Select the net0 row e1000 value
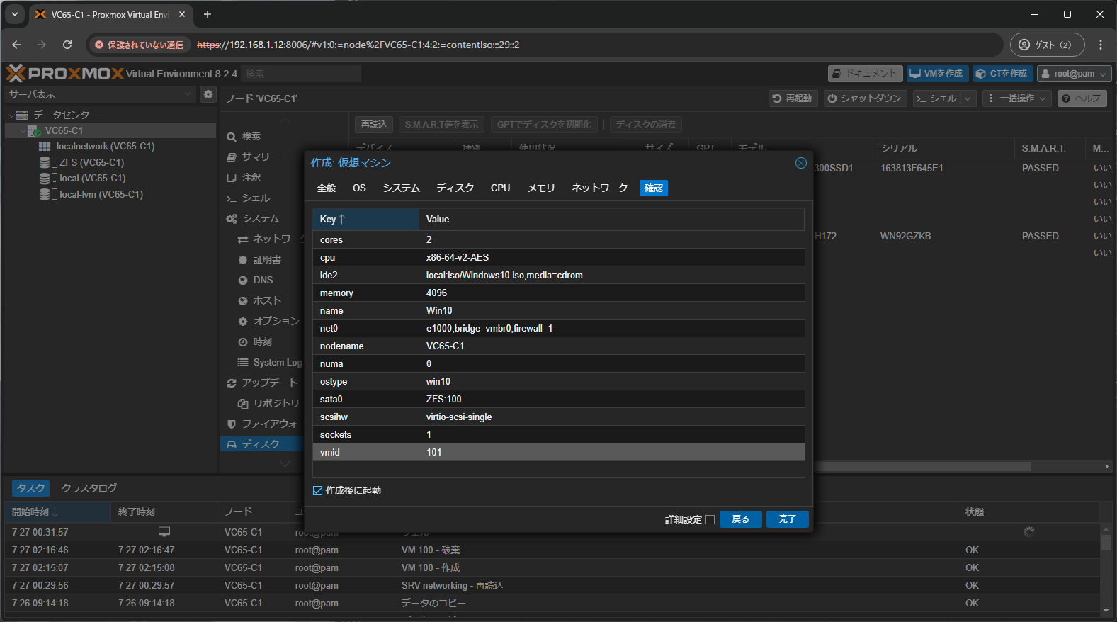 click(x=489, y=328)
